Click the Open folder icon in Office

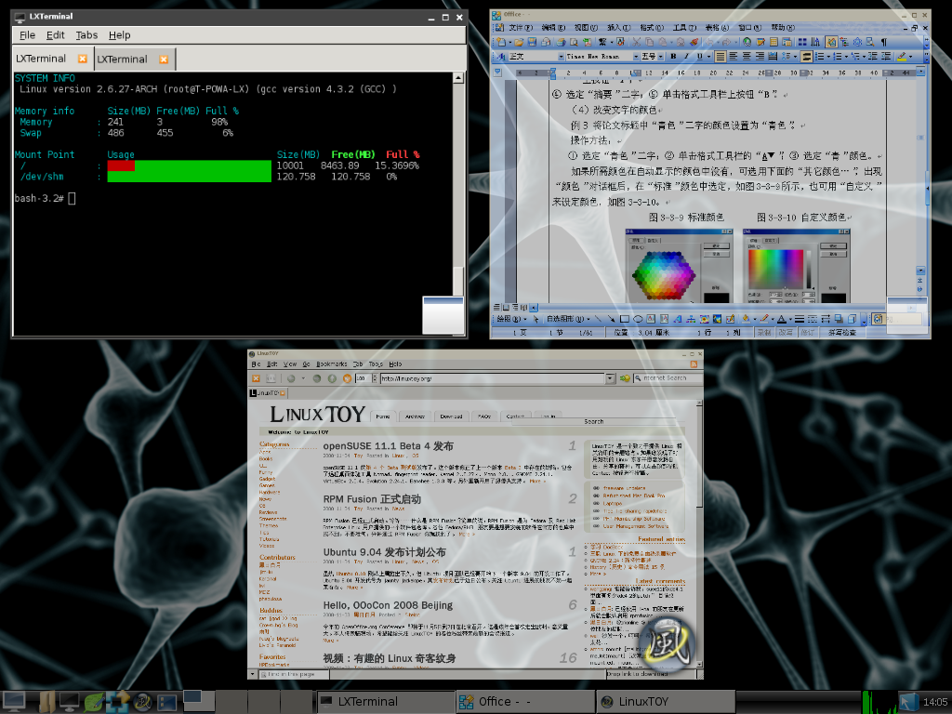coord(519,42)
